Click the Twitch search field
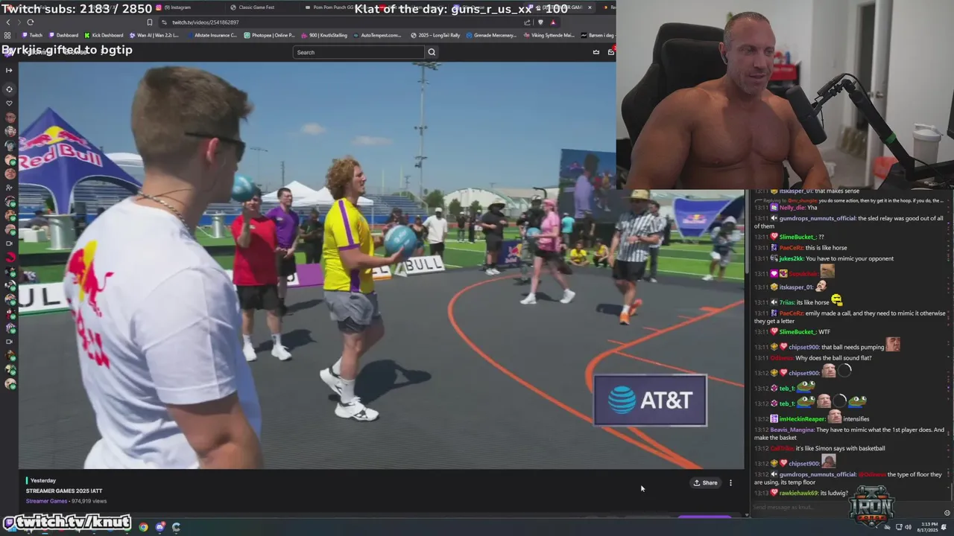954x536 pixels. tap(358, 52)
